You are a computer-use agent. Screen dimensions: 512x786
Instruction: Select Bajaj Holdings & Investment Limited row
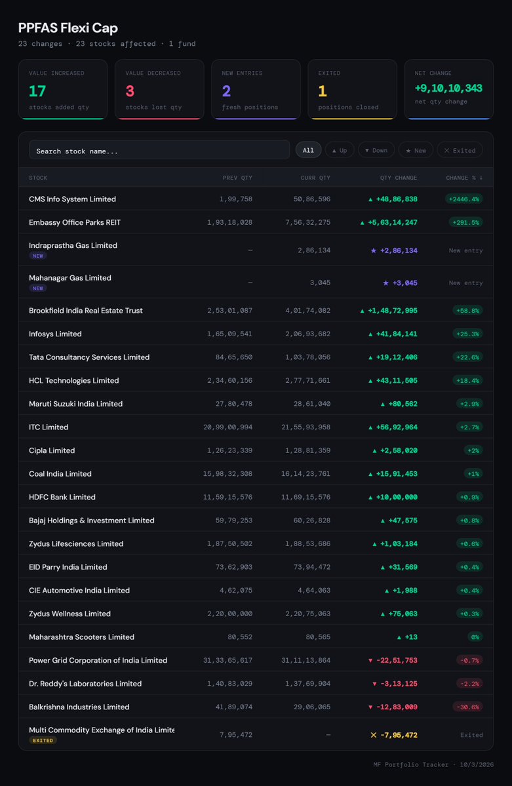pos(256,521)
